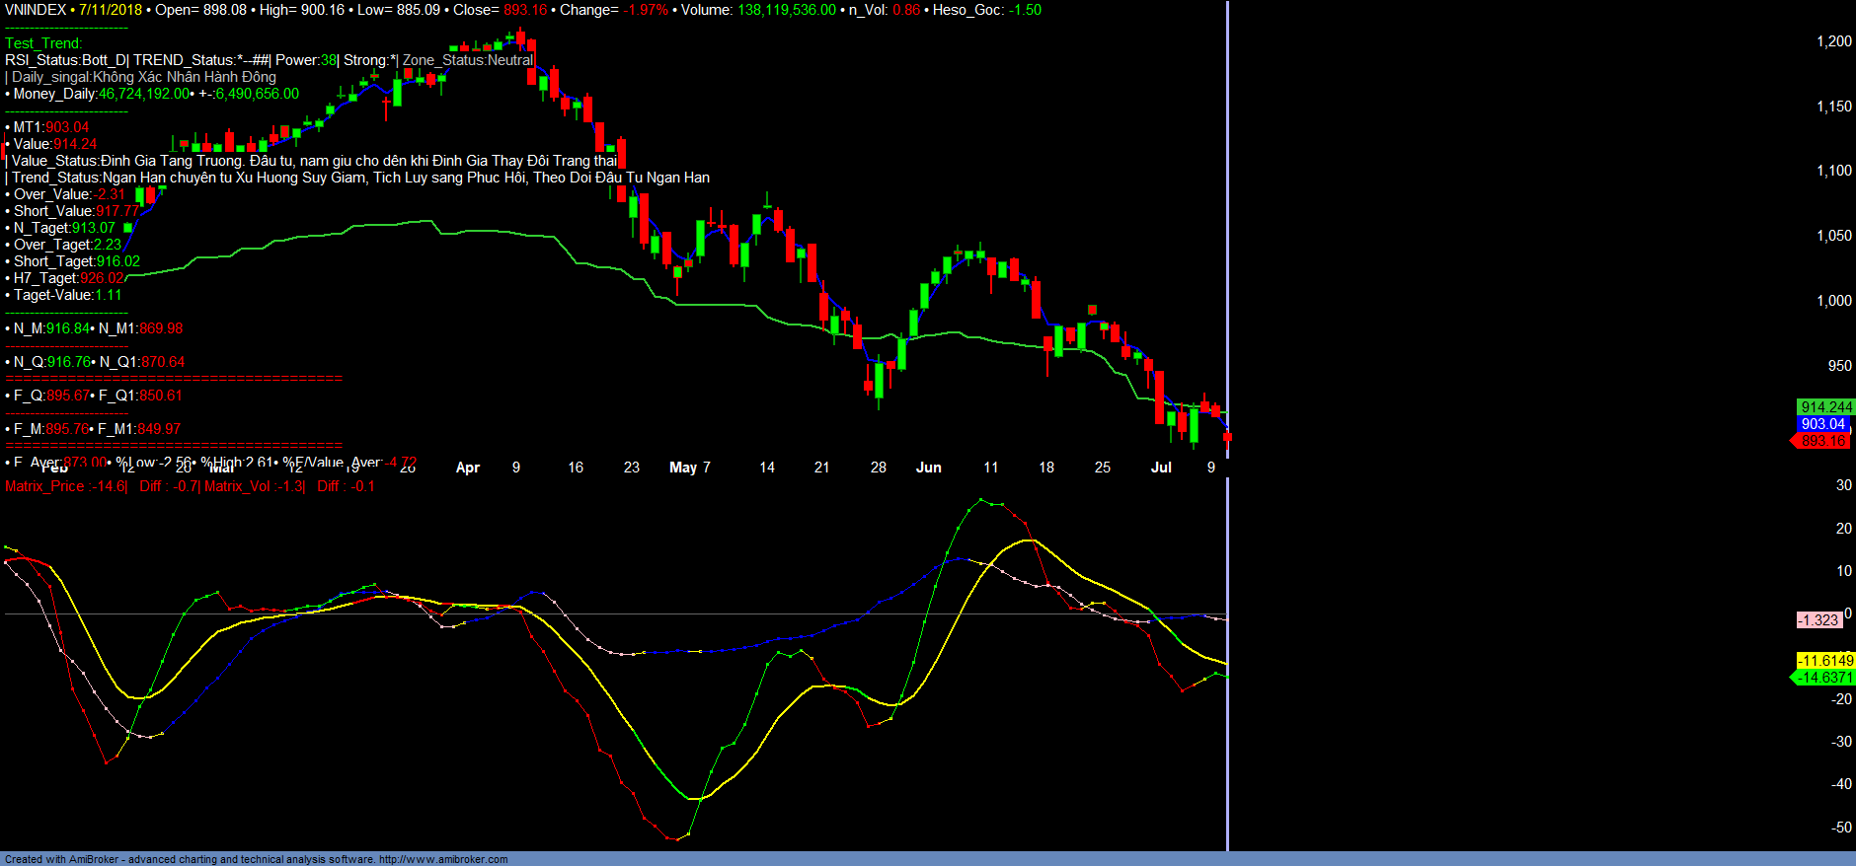Click the -50 label on oscillator axis
Screen dimensions: 1856x866
[1841, 828]
